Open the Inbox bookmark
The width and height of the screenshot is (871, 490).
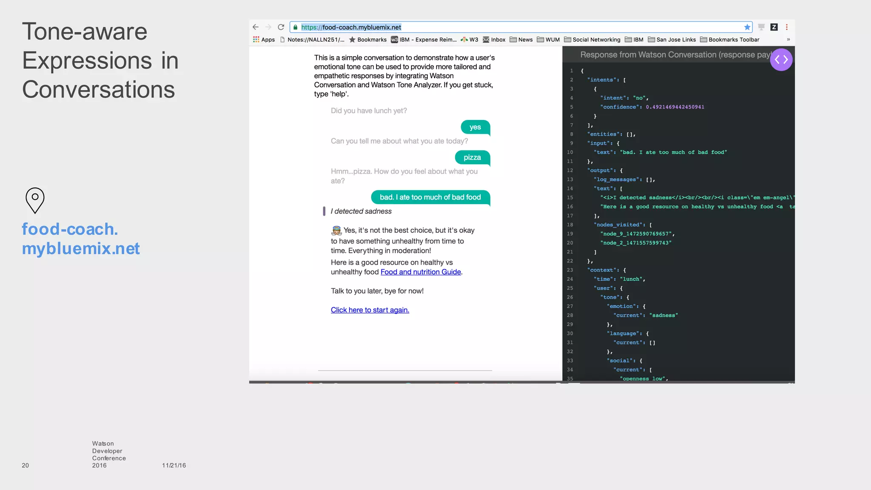pos(494,40)
